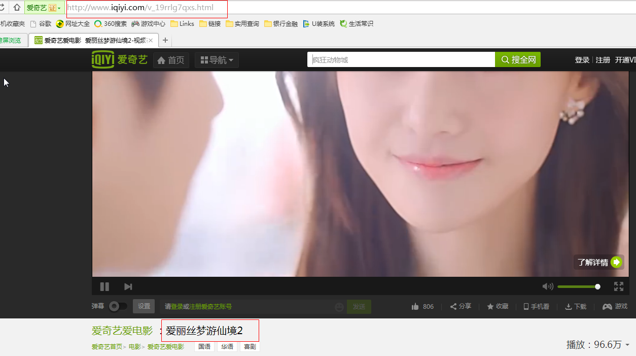Click the 搜全网 search button

518,59
